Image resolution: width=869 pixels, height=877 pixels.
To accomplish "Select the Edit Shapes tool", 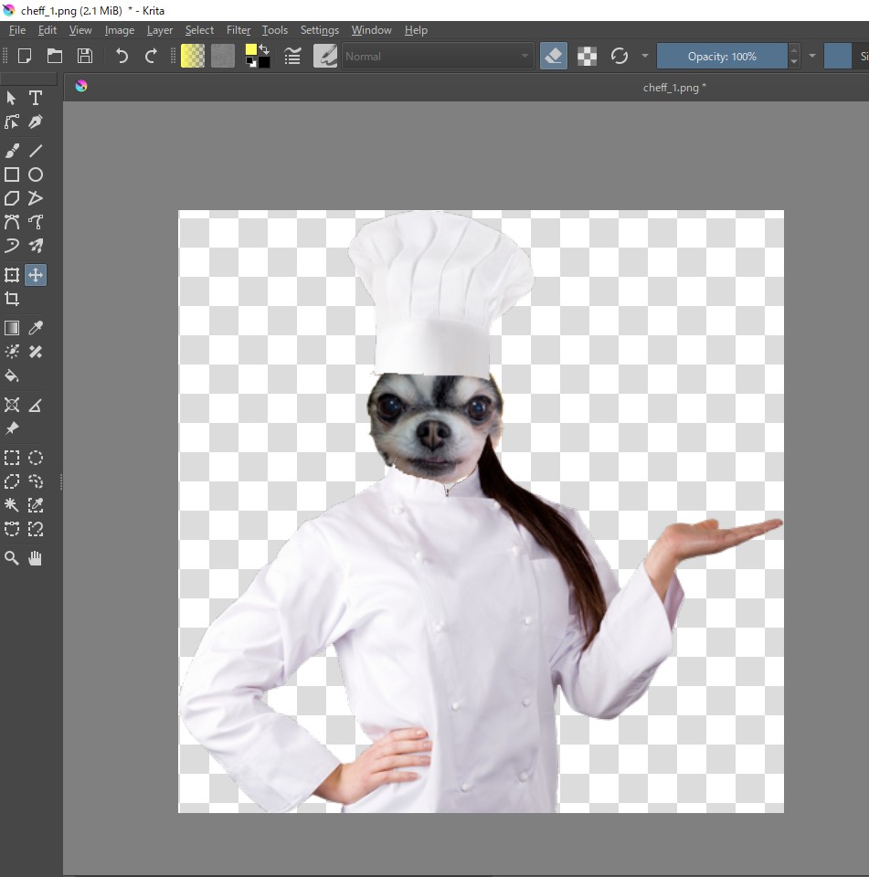I will click(12, 122).
